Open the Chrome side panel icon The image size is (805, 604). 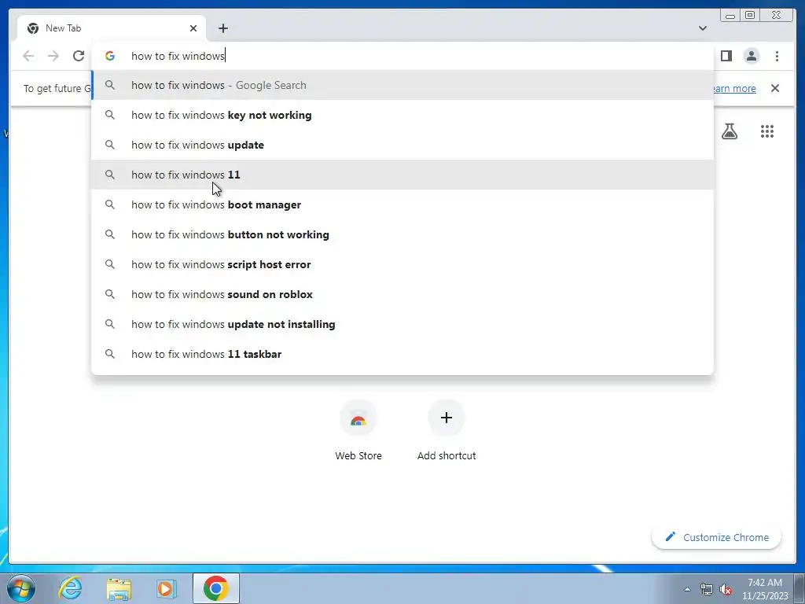[x=726, y=56]
